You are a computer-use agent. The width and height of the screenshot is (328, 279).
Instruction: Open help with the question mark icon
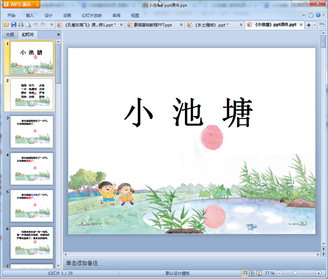point(318,15)
